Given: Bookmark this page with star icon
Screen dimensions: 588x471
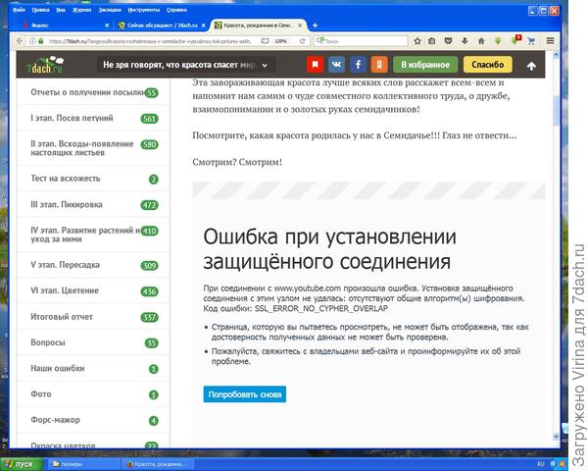Looking at the screenshot, I should point(417,41).
